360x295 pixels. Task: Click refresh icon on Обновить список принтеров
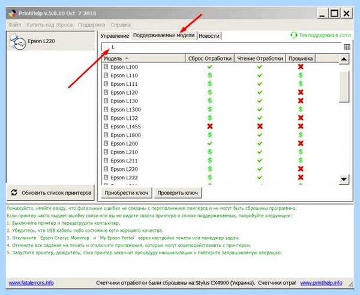coord(14,192)
